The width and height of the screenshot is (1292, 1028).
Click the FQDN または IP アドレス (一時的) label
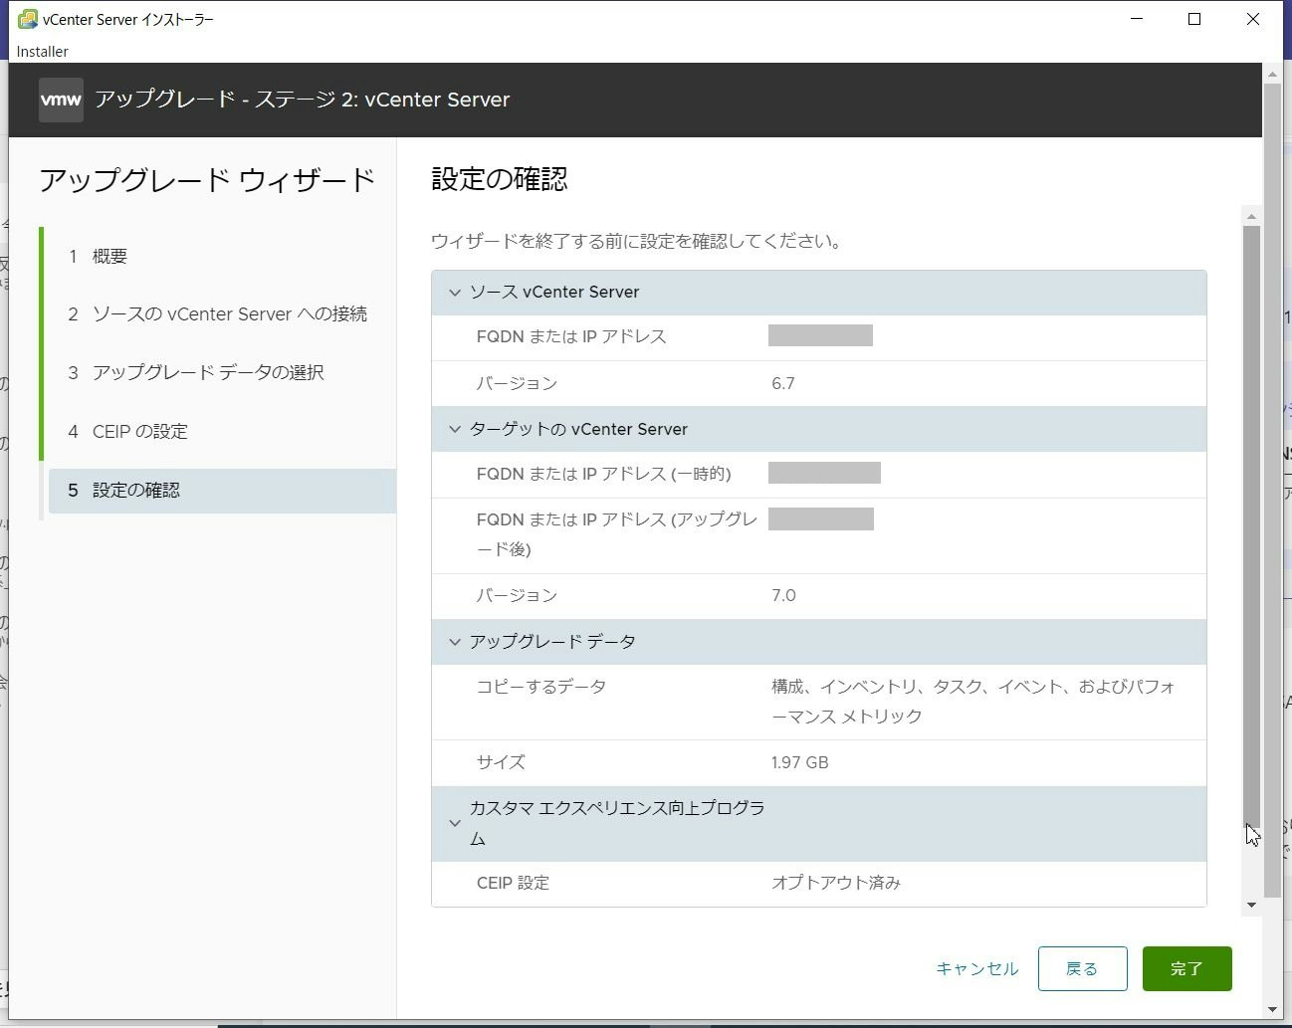(x=603, y=474)
